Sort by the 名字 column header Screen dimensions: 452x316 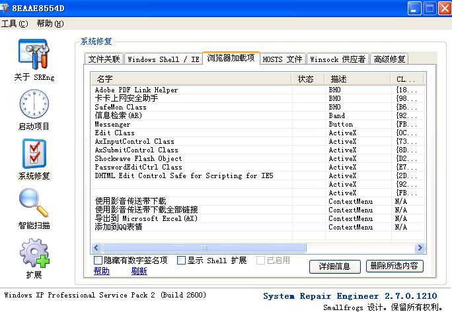click(x=191, y=79)
